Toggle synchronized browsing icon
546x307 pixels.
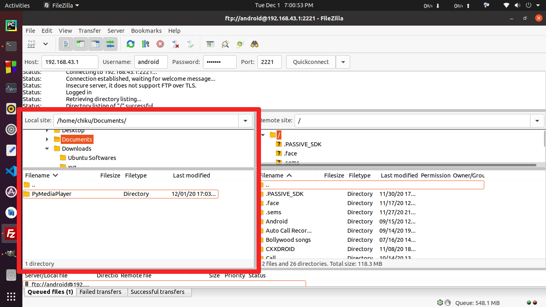pos(240,44)
